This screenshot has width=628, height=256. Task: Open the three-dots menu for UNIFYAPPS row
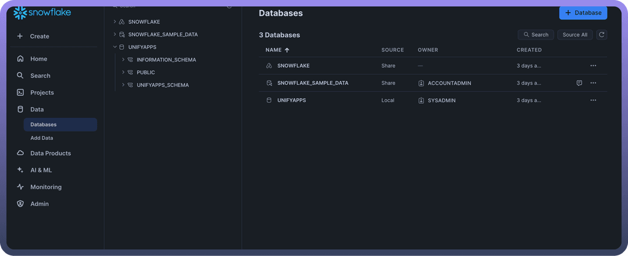(x=593, y=100)
